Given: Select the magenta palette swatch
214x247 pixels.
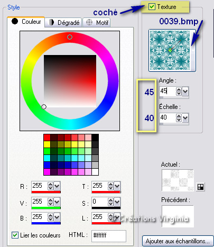Looking at the screenshot, I should (47, 172).
